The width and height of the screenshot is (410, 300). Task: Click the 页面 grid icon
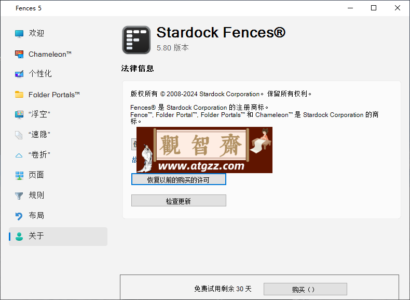pyautogui.click(x=19, y=175)
